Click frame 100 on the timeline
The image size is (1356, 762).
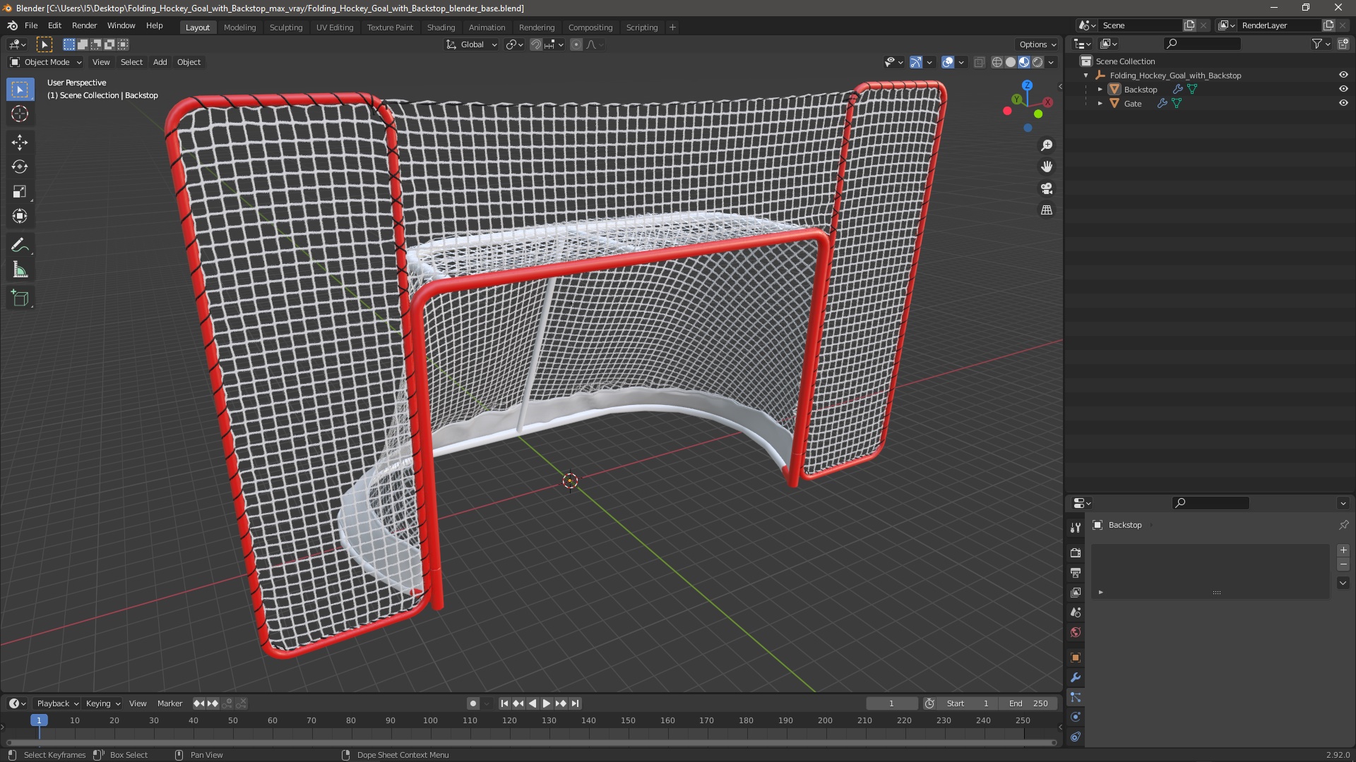tap(430, 720)
